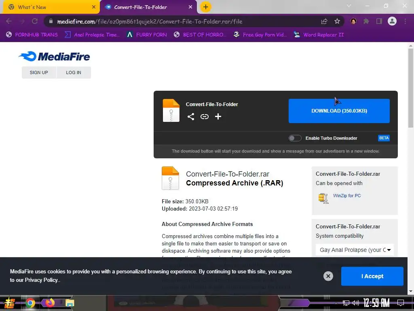This screenshot has height=311, width=414.
Task: Dismiss the cookie banner with X
Action: (x=328, y=276)
